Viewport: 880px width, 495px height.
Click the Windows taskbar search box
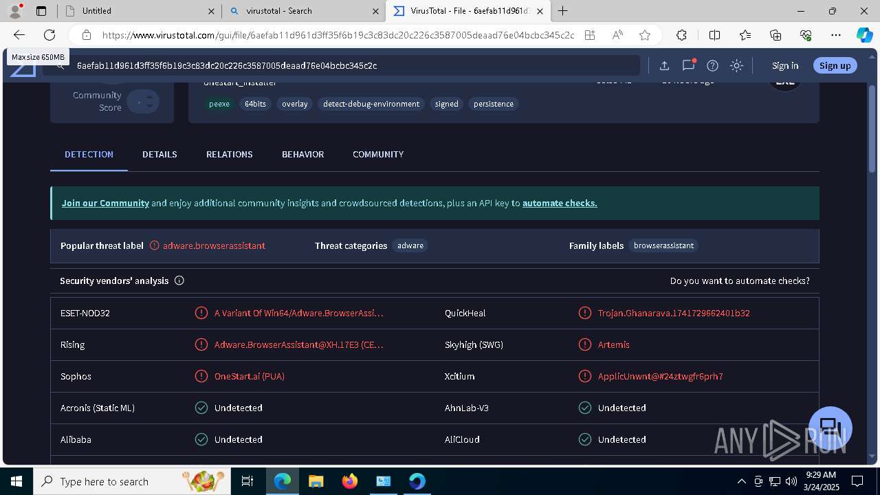tap(132, 481)
